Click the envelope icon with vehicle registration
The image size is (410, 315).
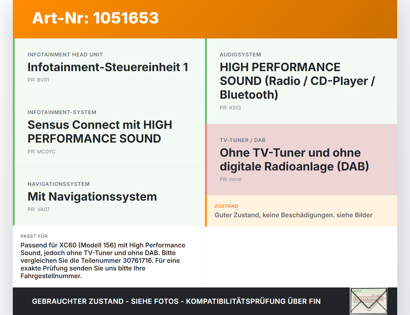369,301
